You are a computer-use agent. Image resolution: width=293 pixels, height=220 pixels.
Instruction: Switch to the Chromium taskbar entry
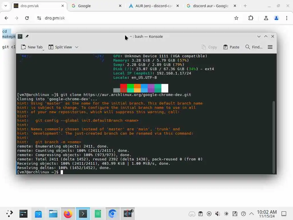pyautogui.click(x=112, y=214)
